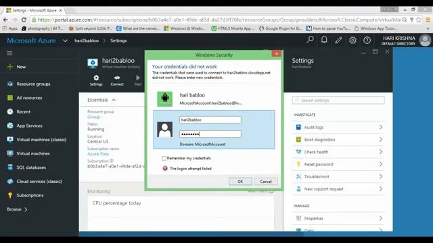
Task: Expand the Troubleshoot row chevron
Action: [x=381, y=177]
